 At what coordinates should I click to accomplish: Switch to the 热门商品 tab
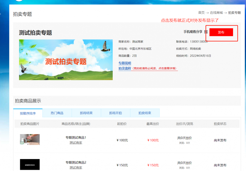tap(57, 113)
